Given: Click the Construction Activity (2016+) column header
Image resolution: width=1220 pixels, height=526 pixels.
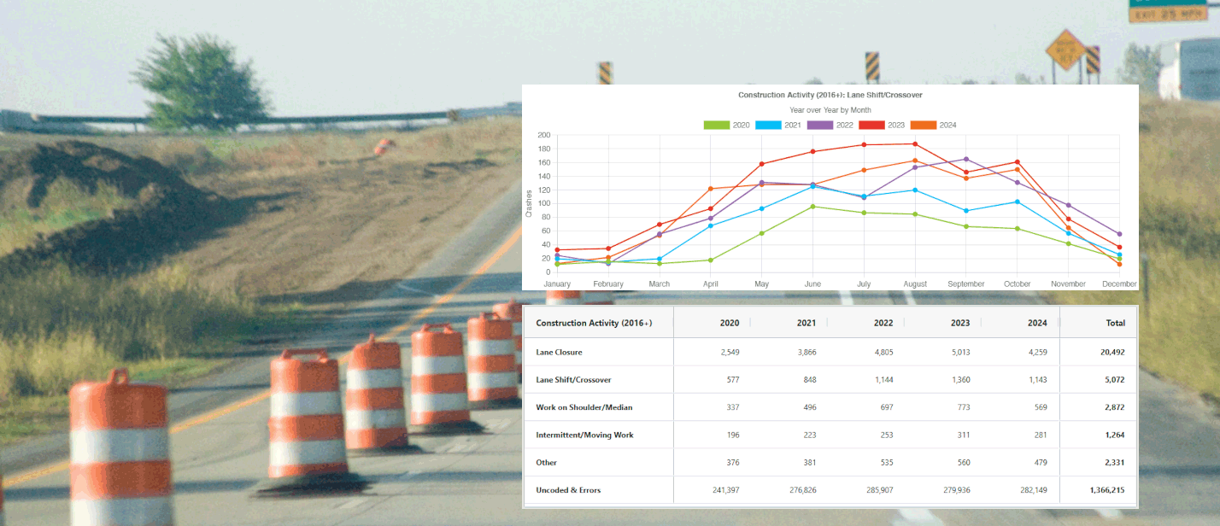Looking at the screenshot, I should coord(594,323).
